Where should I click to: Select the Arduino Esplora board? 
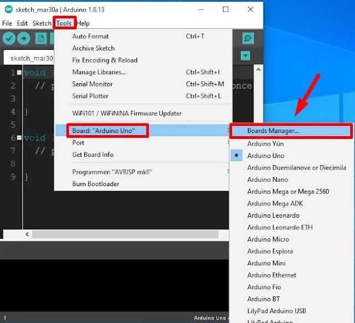coord(291,252)
